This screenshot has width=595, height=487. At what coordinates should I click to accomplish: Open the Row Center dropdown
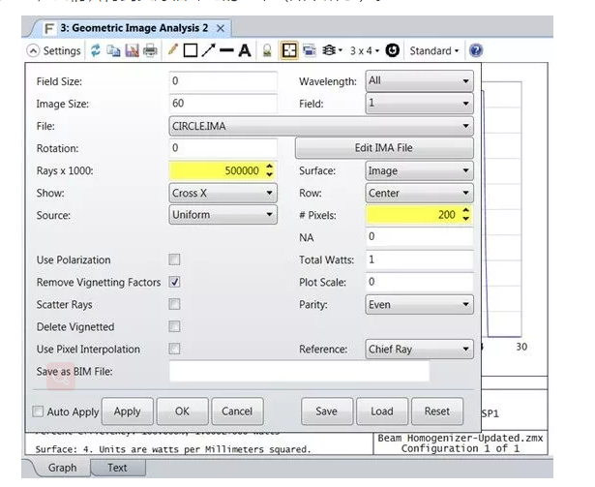(x=419, y=193)
